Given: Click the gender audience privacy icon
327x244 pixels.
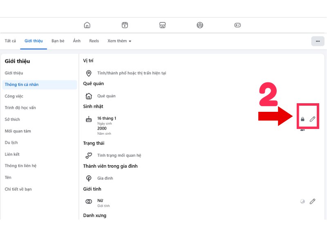Looking at the screenshot, I should (302, 201).
